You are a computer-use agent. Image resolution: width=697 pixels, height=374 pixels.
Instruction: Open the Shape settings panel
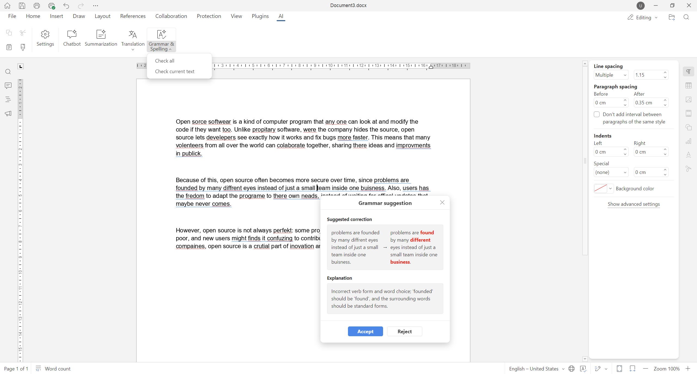[689, 127]
